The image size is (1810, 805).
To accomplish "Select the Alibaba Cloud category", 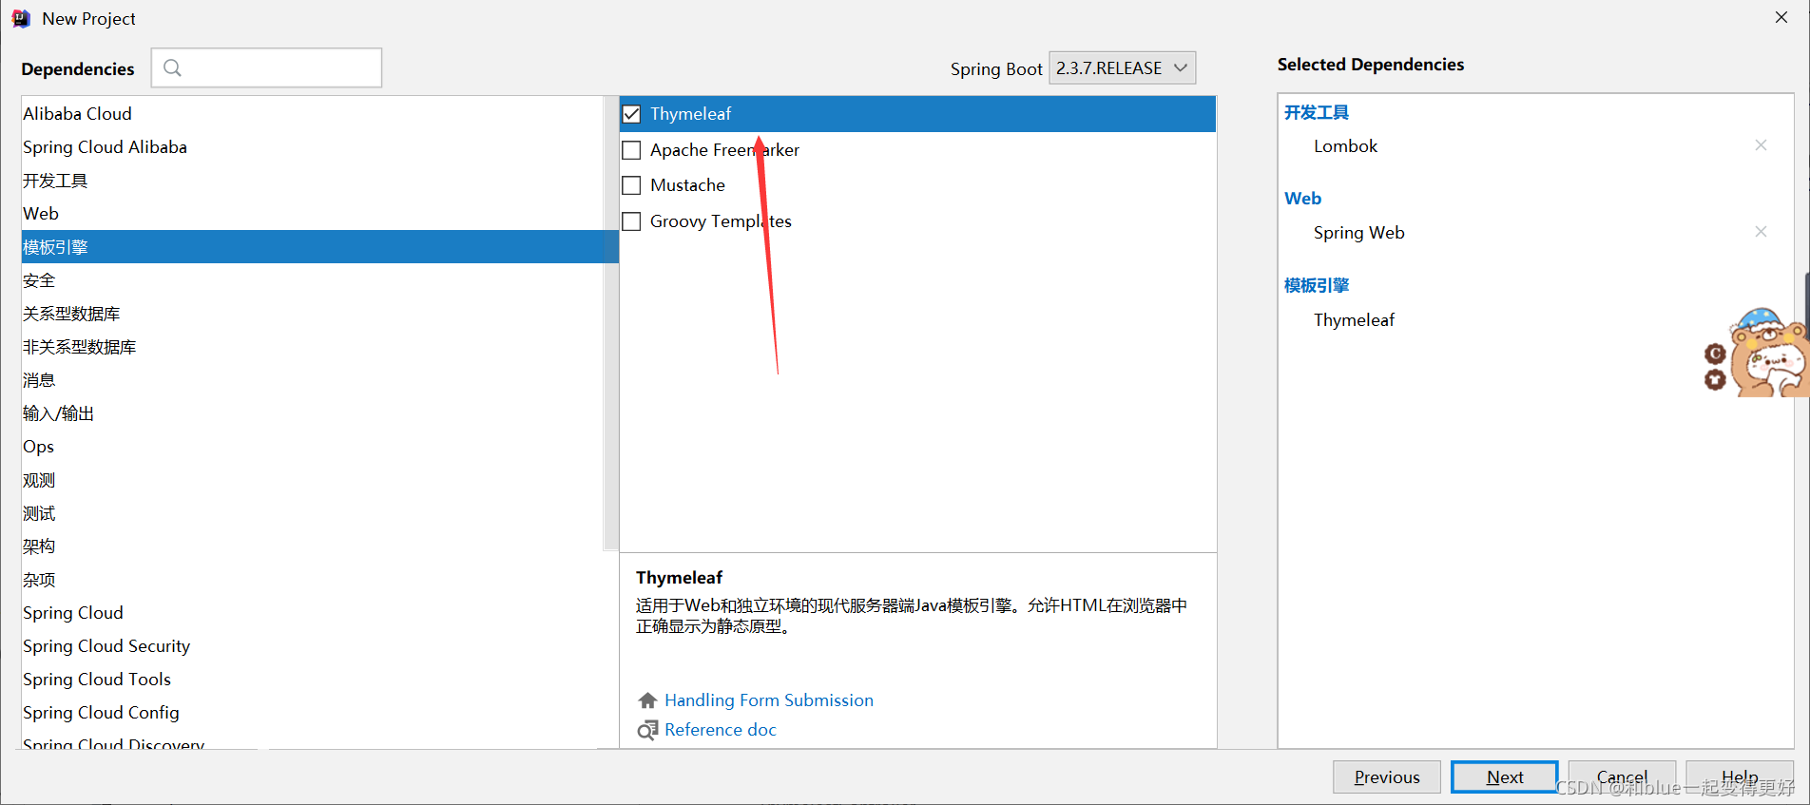I will (x=313, y=113).
